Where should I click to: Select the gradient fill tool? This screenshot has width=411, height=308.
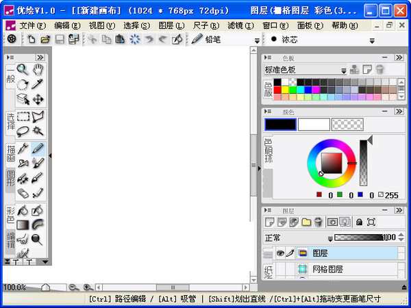point(23,224)
